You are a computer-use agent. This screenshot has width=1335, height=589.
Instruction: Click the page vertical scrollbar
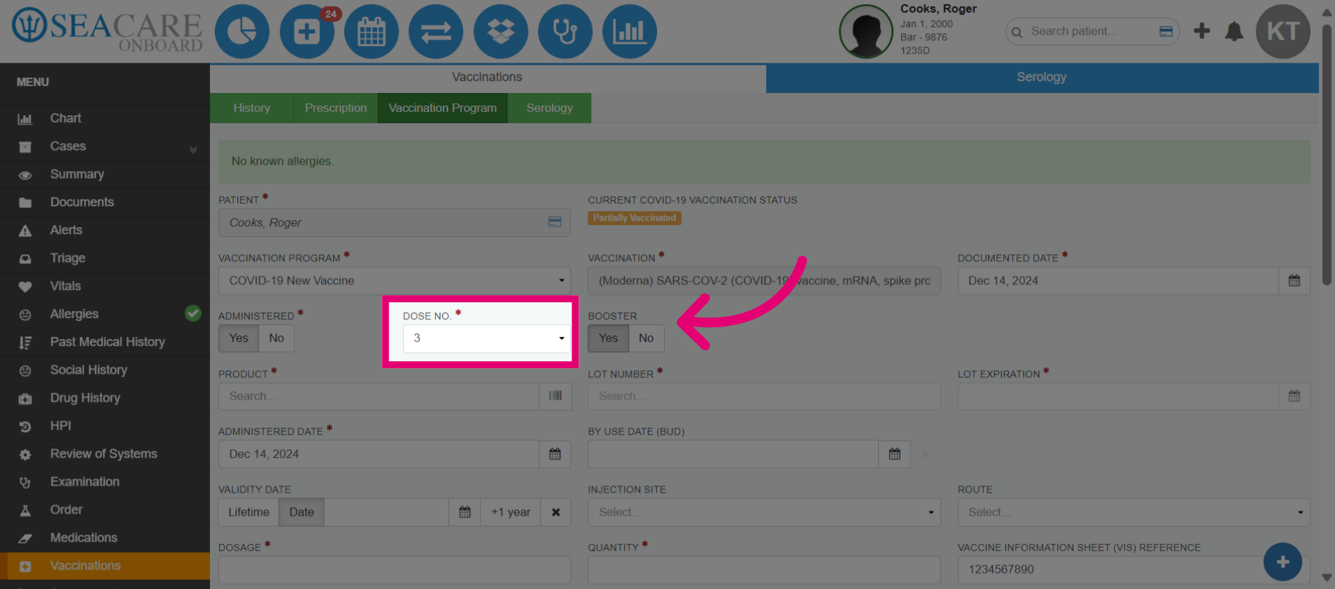tap(1327, 156)
